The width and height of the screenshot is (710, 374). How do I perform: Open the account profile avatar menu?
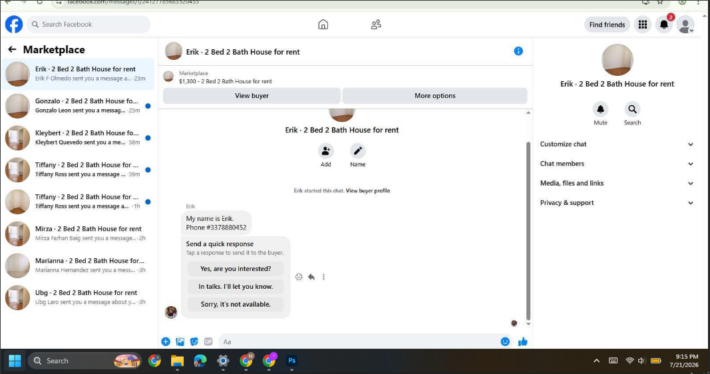tap(685, 25)
